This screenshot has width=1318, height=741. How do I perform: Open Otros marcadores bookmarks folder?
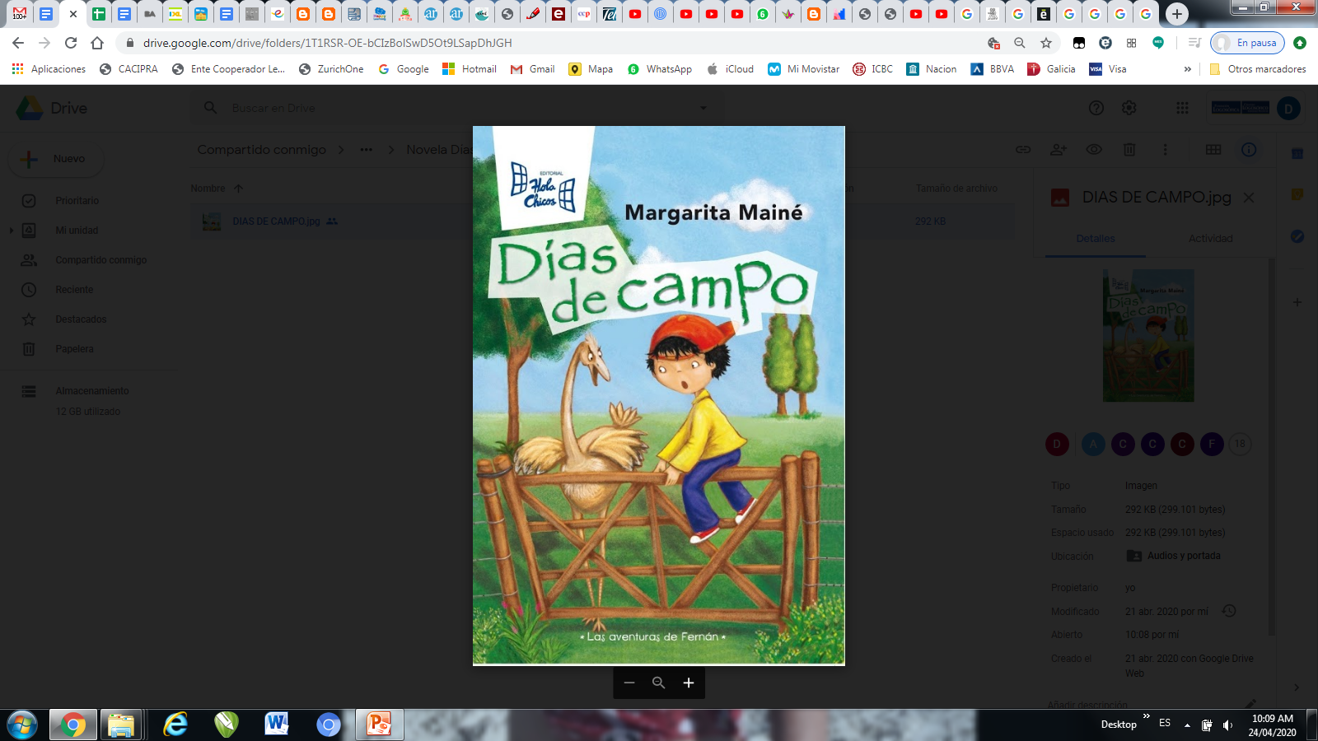pyautogui.click(x=1257, y=69)
